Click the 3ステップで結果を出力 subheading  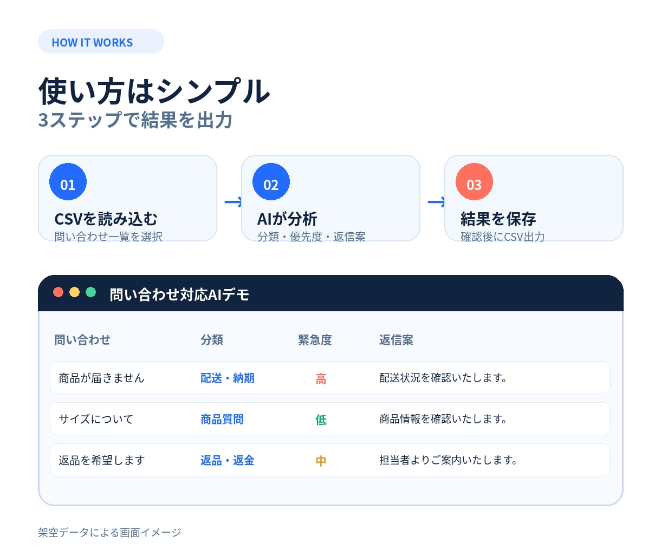tap(135, 120)
